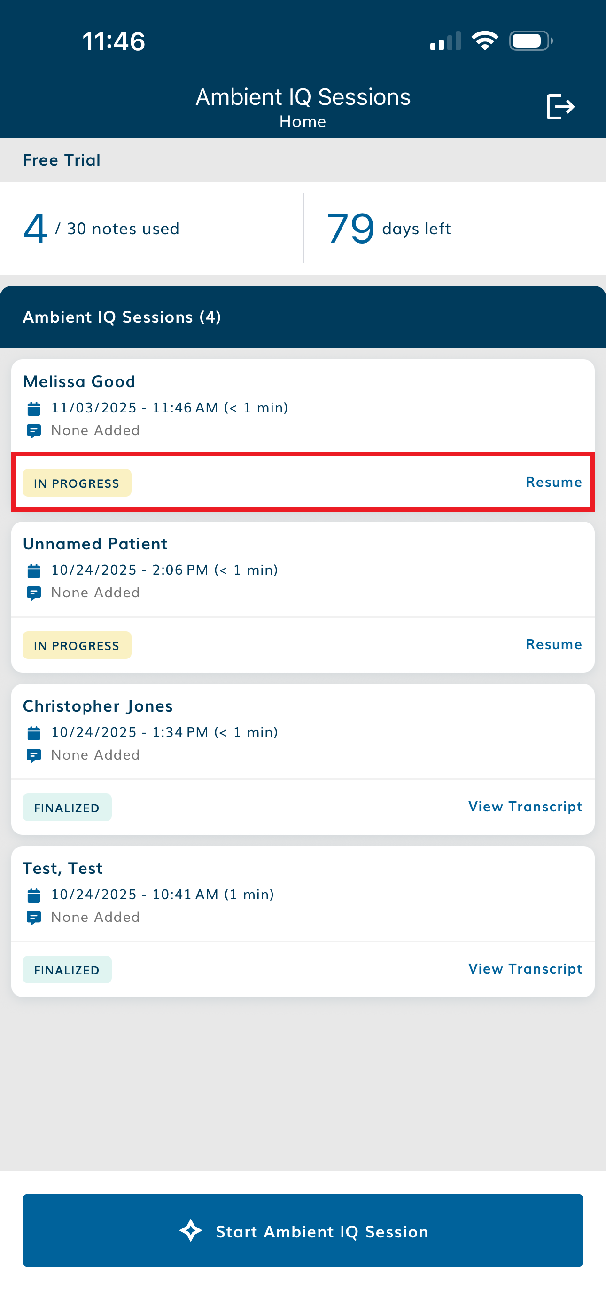Click calendar icon on Unnamed Patient session
Image resolution: width=606 pixels, height=1315 pixels.
[x=34, y=570]
